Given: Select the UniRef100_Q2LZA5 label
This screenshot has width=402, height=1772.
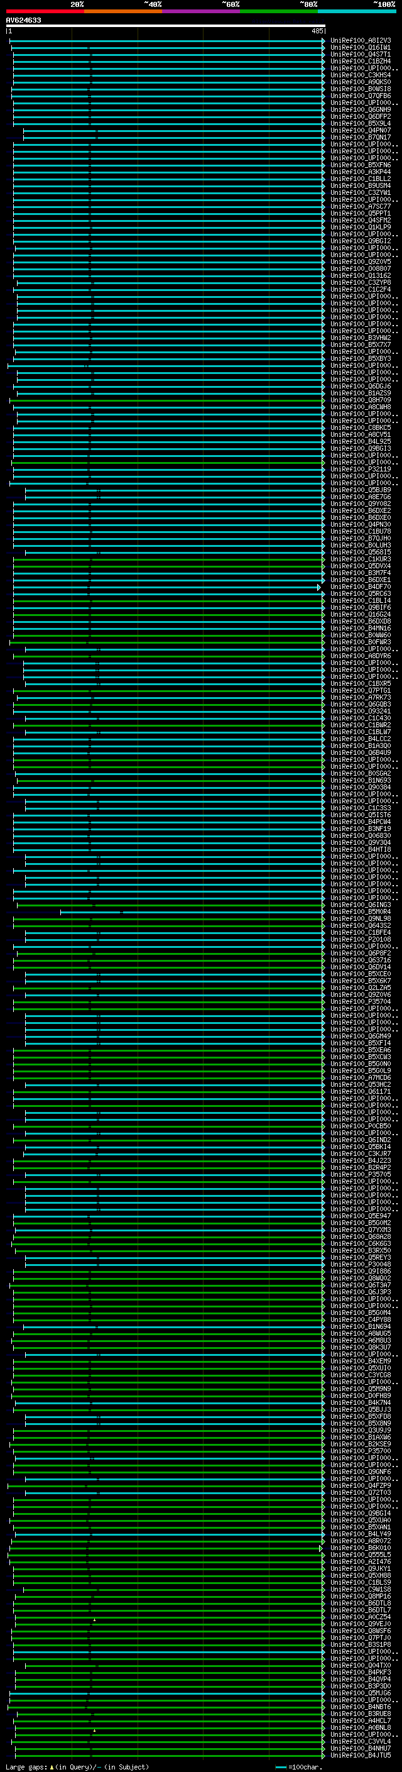Looking at the screenshot, I should 361,988.
